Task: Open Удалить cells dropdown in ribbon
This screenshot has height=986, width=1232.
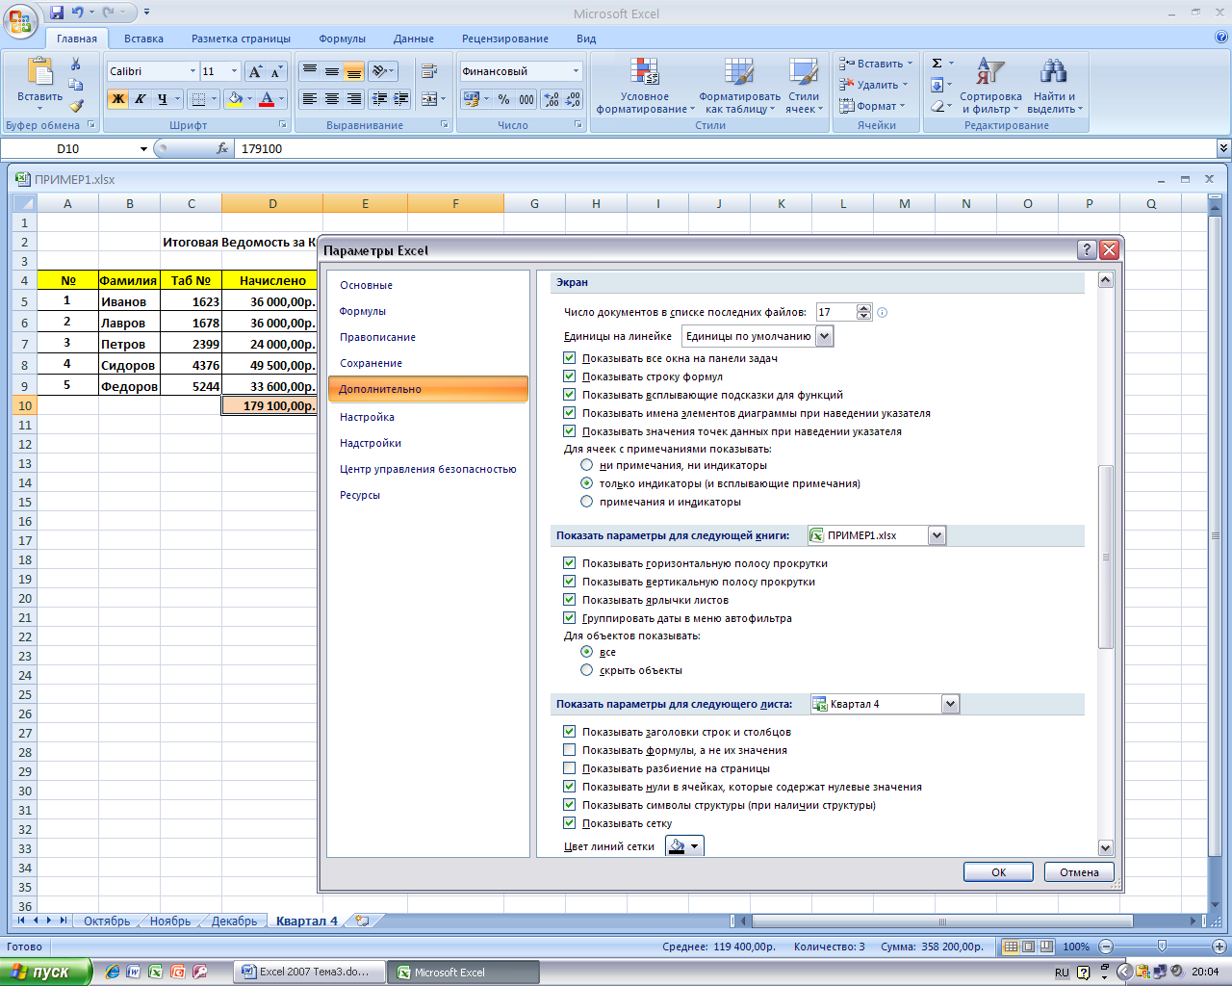Action: pyautogui.click(x=874, y=85)
